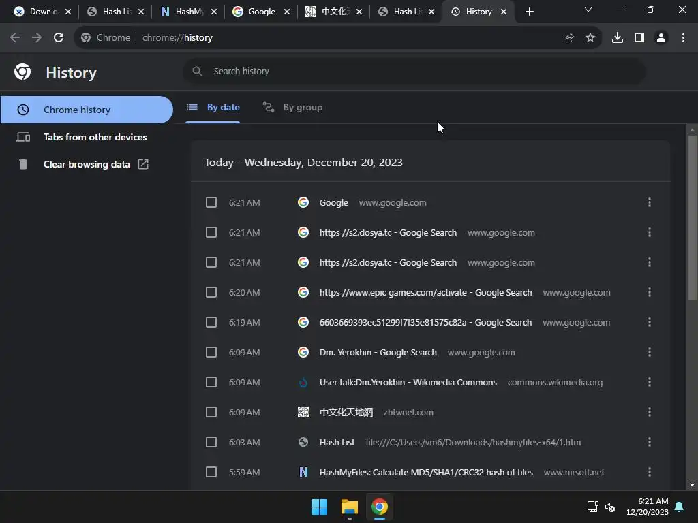Image resolution: width=698 pixels, height=523 pixels.
Task: Check the Wikimedia Commons entry checkbox
Action: point(211,382)
